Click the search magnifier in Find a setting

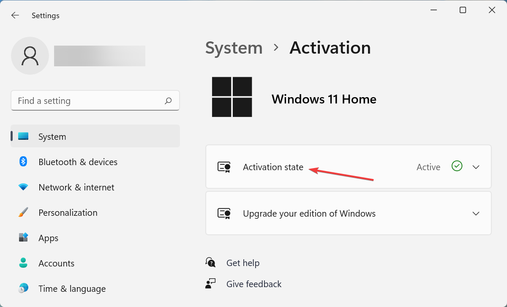(x=168, y=101)
